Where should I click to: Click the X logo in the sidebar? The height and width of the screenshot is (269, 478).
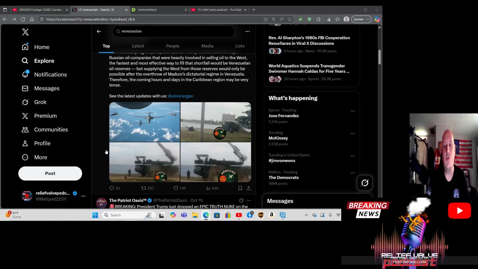pyautogui.click(x=25, y=32)
